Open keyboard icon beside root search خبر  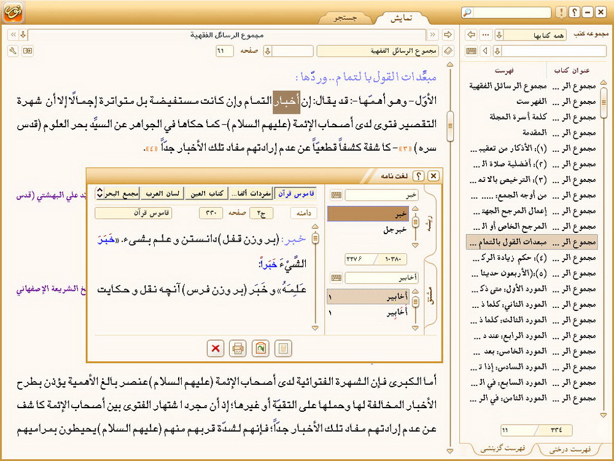click(x=336, y=195)
